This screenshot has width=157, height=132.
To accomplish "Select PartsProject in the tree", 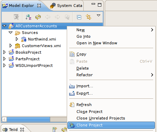I will [x=28, y=59].
